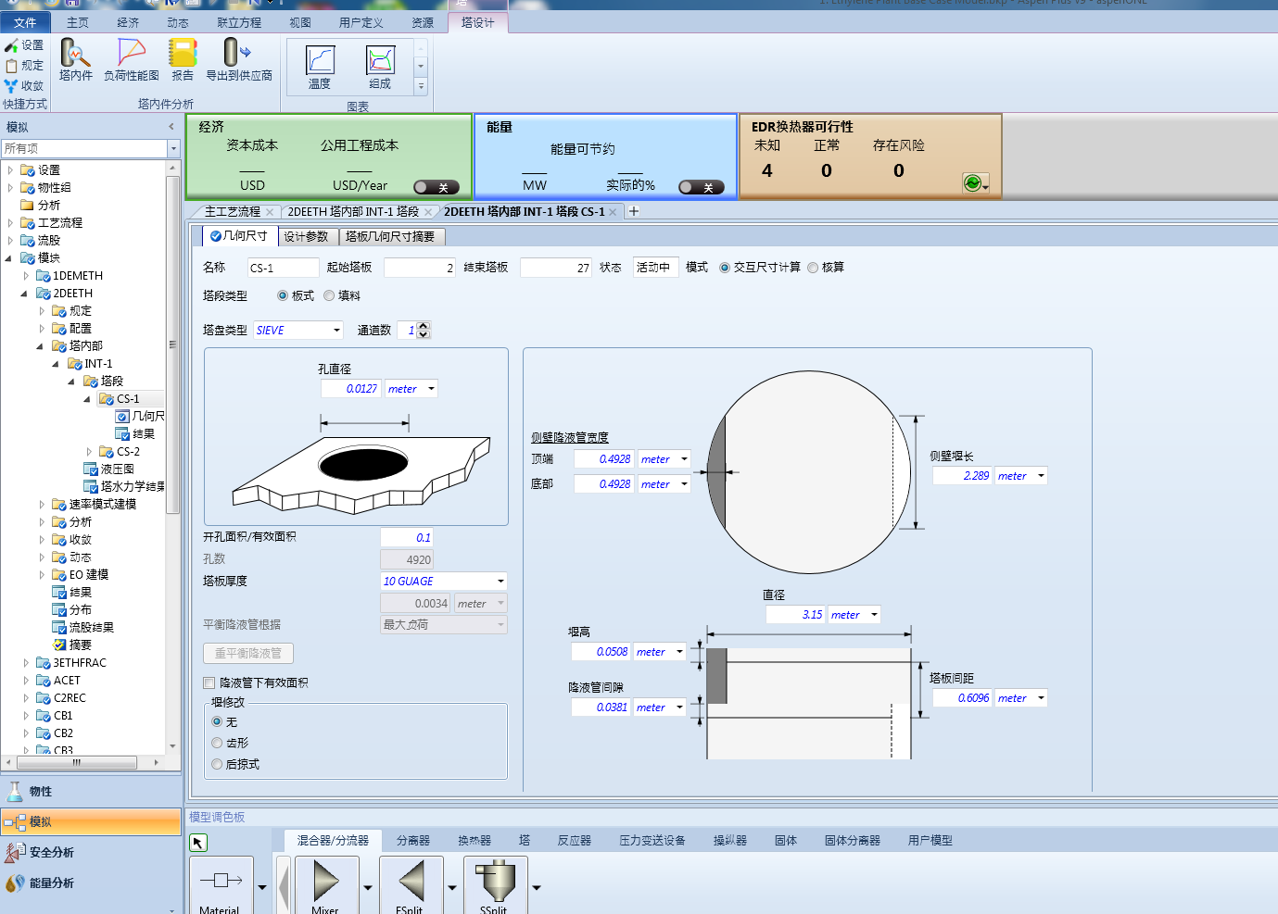Open 塔板厚度 10 GUAGE dropdown
Image resolution: width=1278 pixels, height=914 pixels.
pyautogui.click(x=500, y=582)
